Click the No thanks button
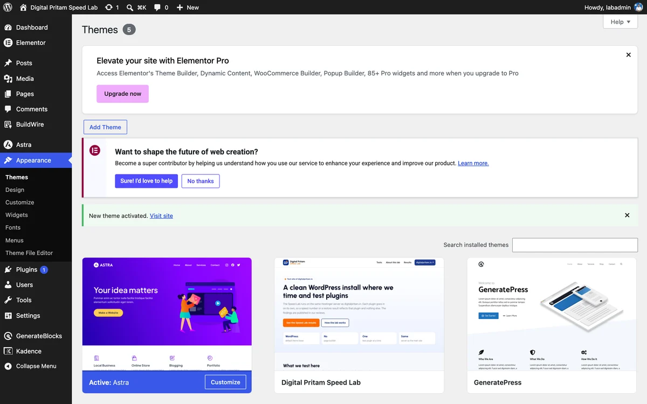This screenshot has height=404, width=647. pos(201,181)
